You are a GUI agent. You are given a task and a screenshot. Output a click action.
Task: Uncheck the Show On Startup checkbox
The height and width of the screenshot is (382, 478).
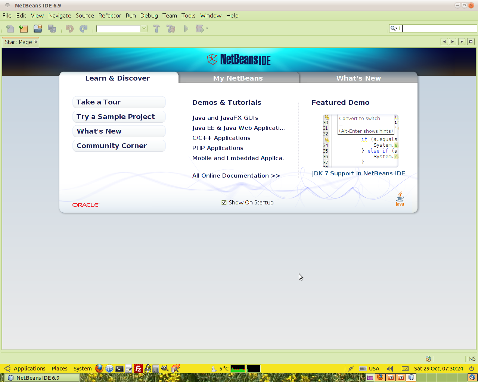point(224,203)
